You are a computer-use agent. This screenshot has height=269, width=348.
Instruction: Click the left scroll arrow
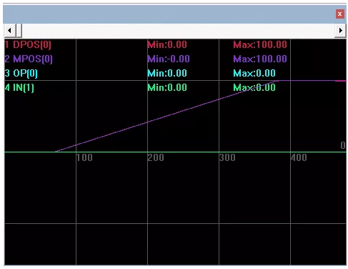[x=10, y=31]
